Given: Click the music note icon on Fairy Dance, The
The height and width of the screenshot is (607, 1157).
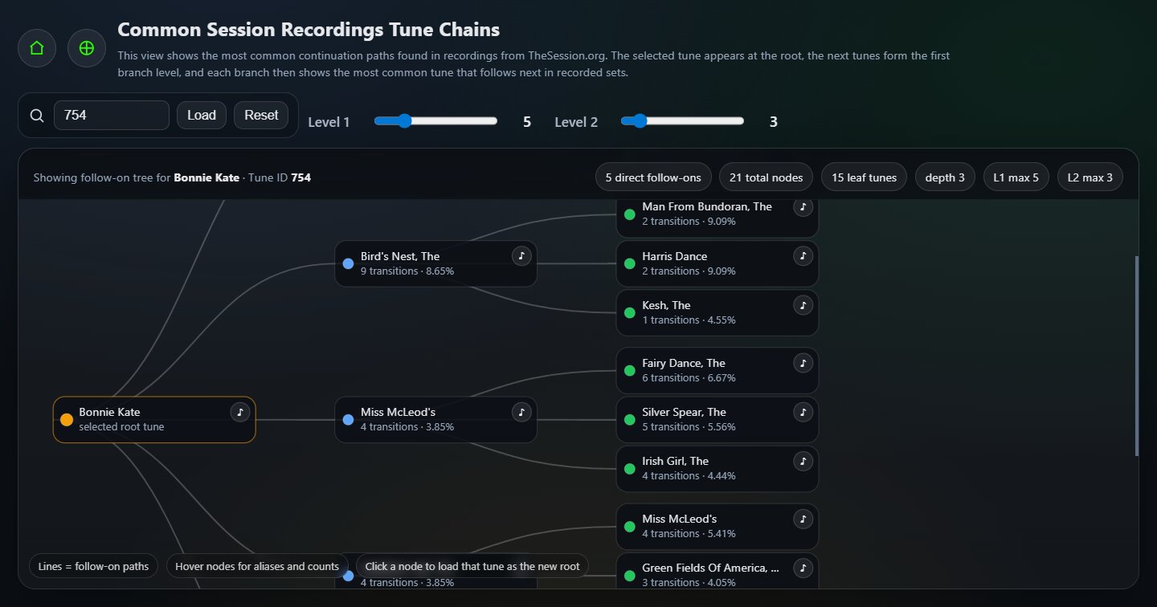Looking at the screenshot, I should pyautogui.click(x=803, y=363).
